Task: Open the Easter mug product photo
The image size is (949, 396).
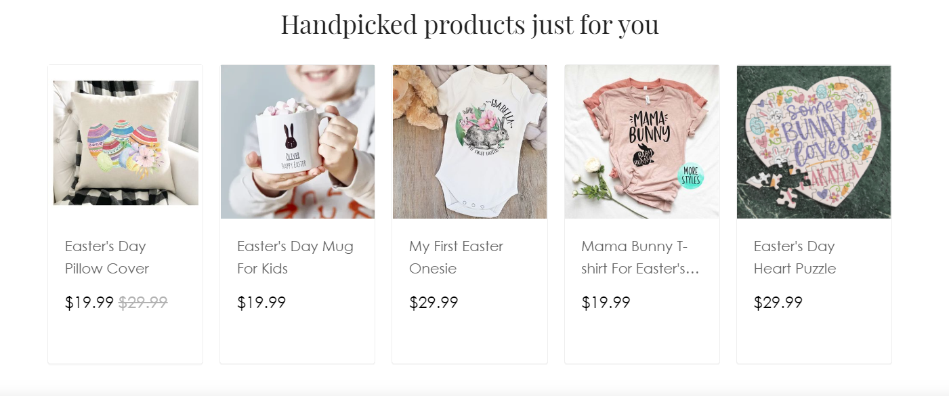Action: [297, 141]
